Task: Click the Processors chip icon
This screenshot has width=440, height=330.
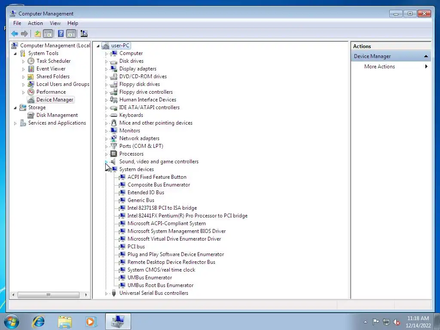Action: tap(113, 154)
